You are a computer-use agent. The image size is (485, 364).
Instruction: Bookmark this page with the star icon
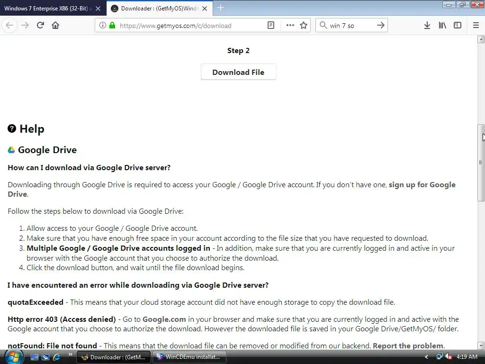(x=304, y=26)
